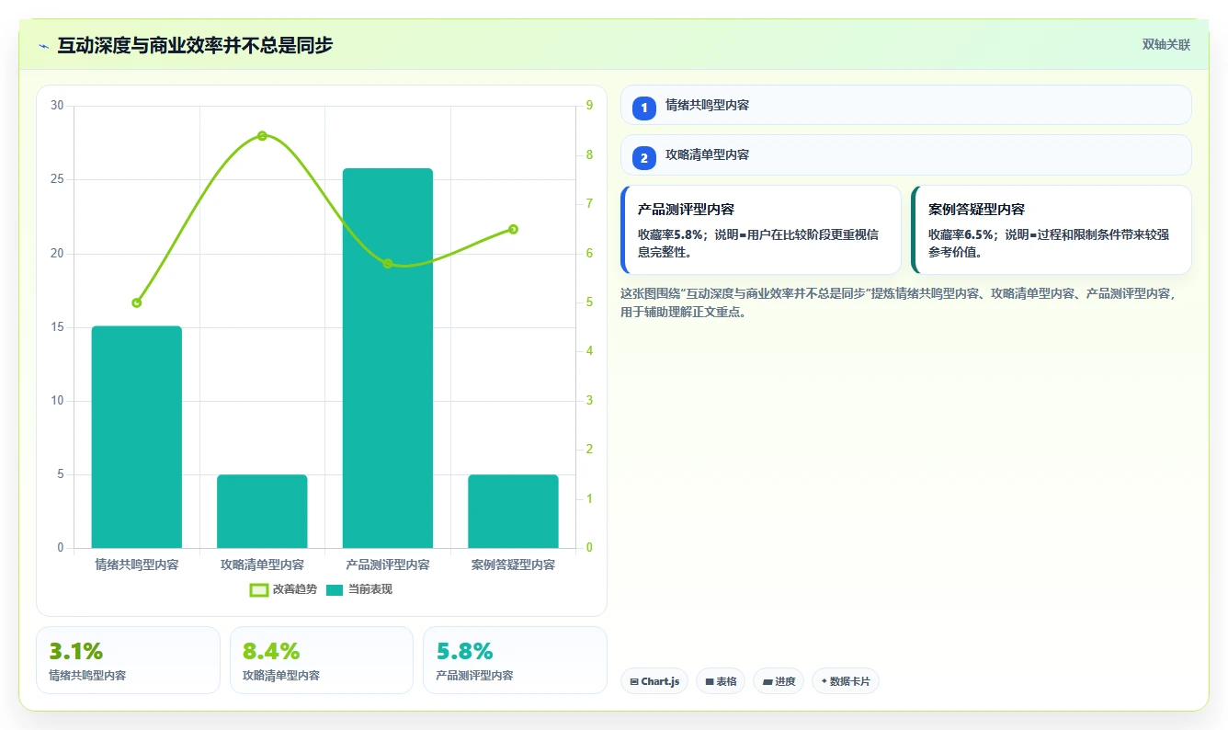Select numbered item 2 攻略清单型内容
This screenshot has width=1228, height=730.
905,154
